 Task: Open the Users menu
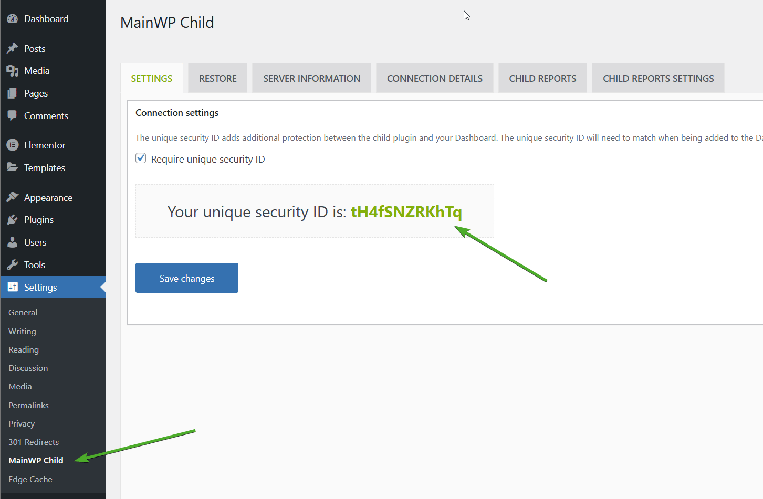point(35,242)
